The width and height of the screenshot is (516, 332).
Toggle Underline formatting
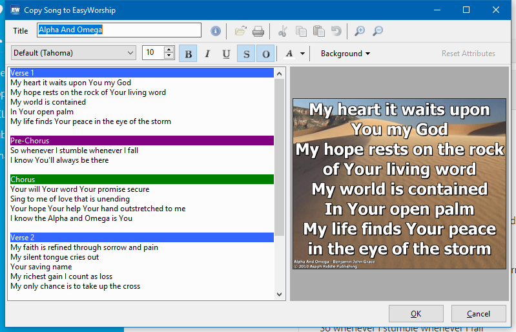(x=226, y=54)
